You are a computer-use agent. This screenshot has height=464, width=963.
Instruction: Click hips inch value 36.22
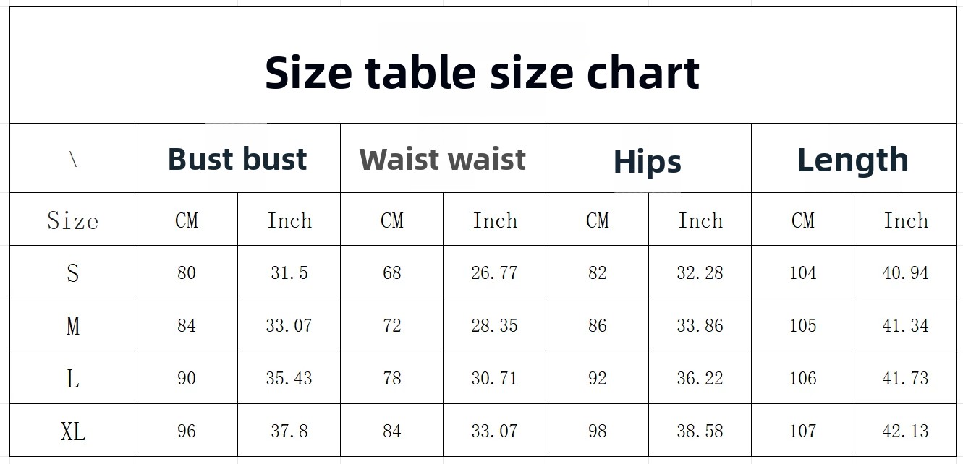[x=700, y=378]
